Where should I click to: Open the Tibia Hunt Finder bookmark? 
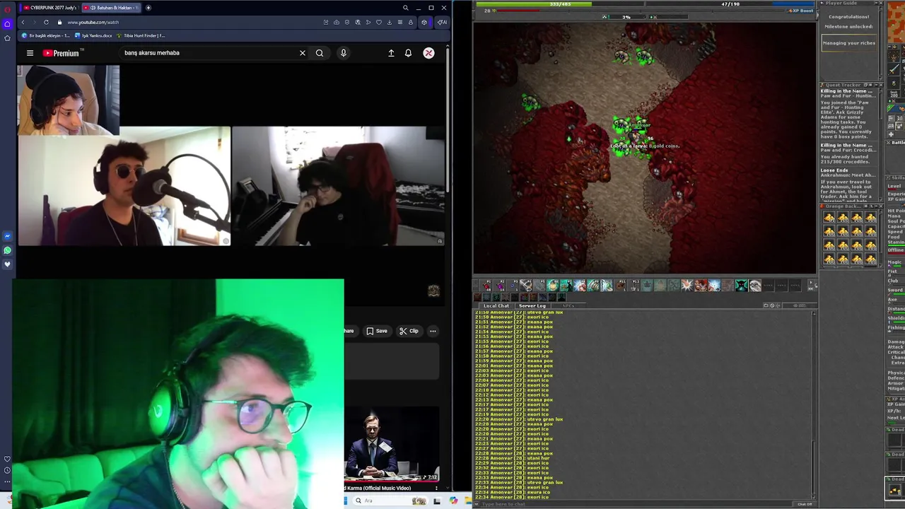141,35
